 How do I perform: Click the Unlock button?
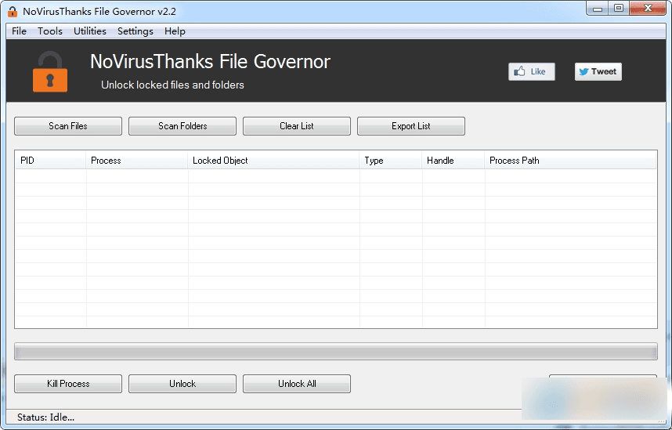(x=182, y=384)
